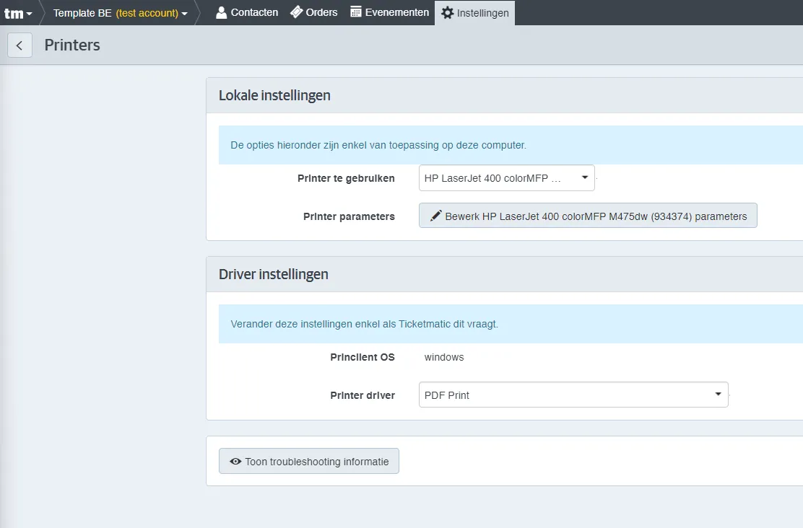Open the Template BE account dropdown
803x528 pixels.
coord(121,13)
